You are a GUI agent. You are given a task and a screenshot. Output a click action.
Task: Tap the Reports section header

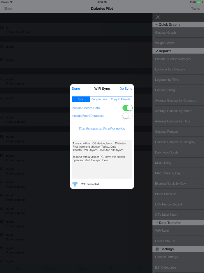[178, 51]
